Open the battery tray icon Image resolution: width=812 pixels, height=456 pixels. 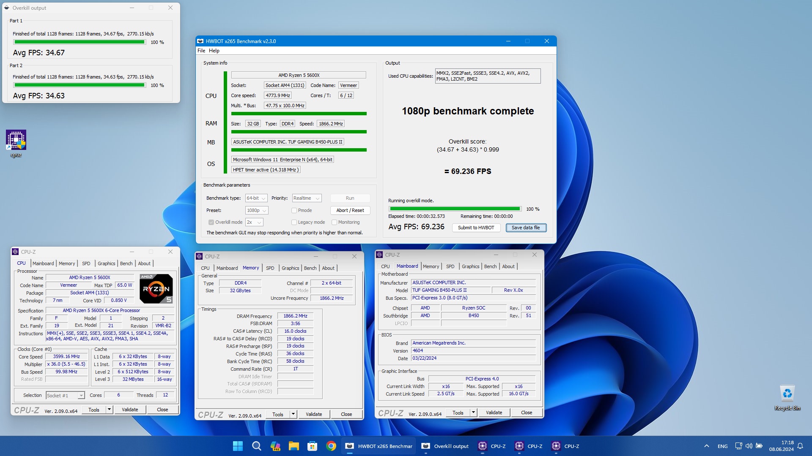pos(759,446)
